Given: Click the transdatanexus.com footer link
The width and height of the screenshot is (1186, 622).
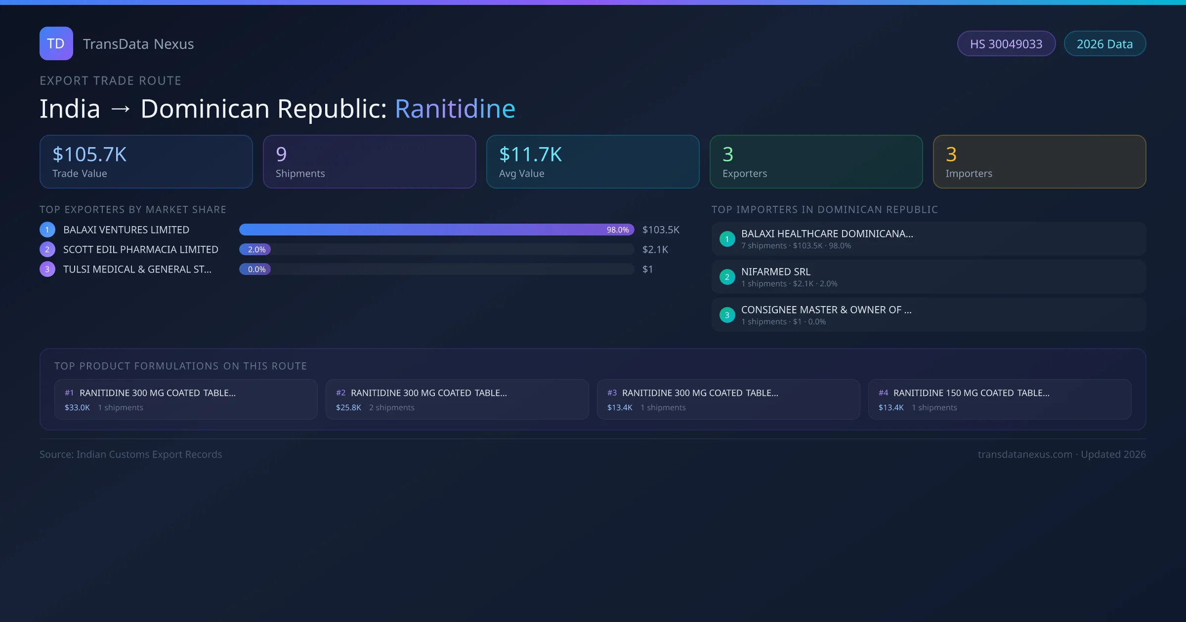Looking at the screenshot, I should click(x=1024, y=454).
